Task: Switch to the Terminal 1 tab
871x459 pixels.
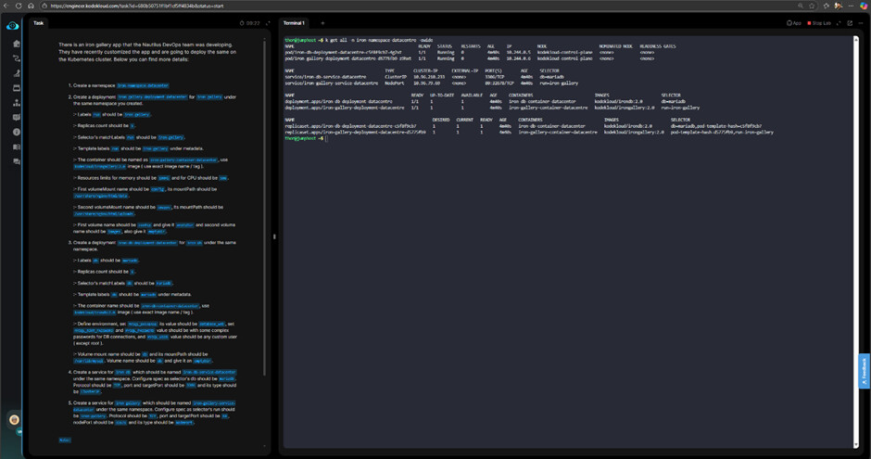Action: click(294, 23)
